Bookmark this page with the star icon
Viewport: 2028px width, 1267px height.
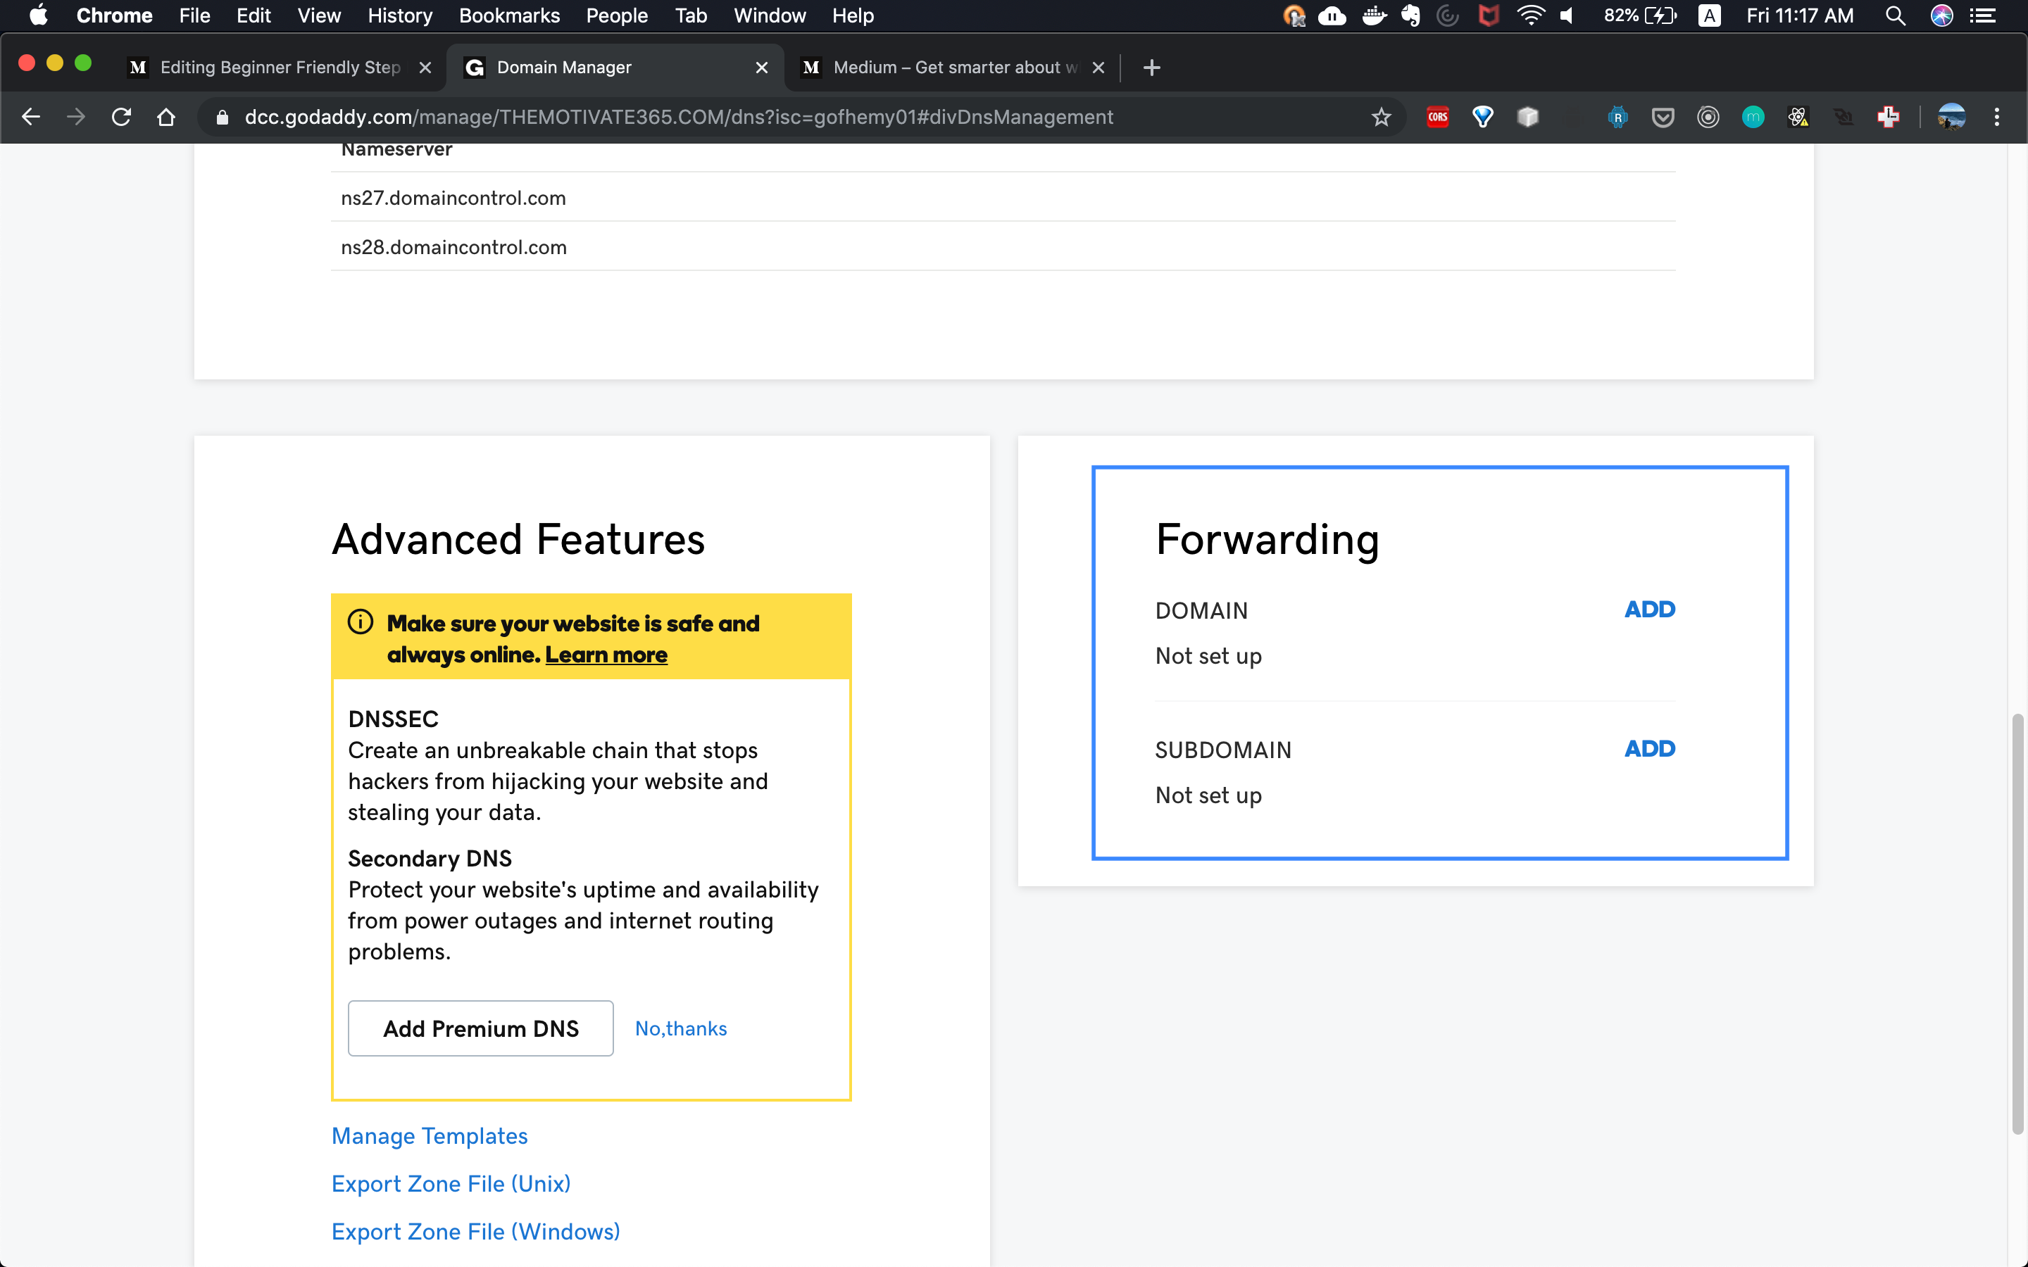1381,118
